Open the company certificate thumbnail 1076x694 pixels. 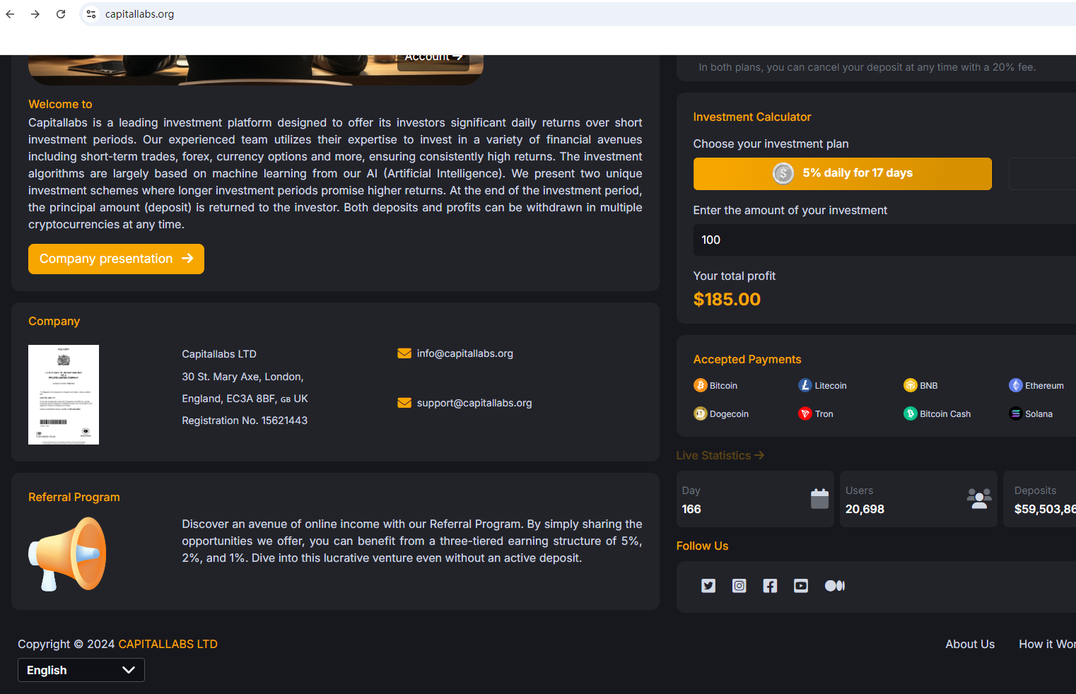(x=64, y=394)
